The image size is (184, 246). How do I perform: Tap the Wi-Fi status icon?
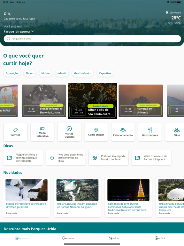tap(168, 2)
